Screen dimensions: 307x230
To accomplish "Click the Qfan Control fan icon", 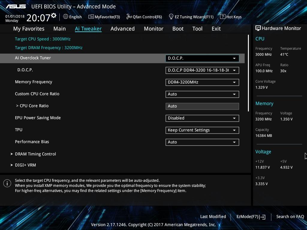I will (x=129, y=17).
